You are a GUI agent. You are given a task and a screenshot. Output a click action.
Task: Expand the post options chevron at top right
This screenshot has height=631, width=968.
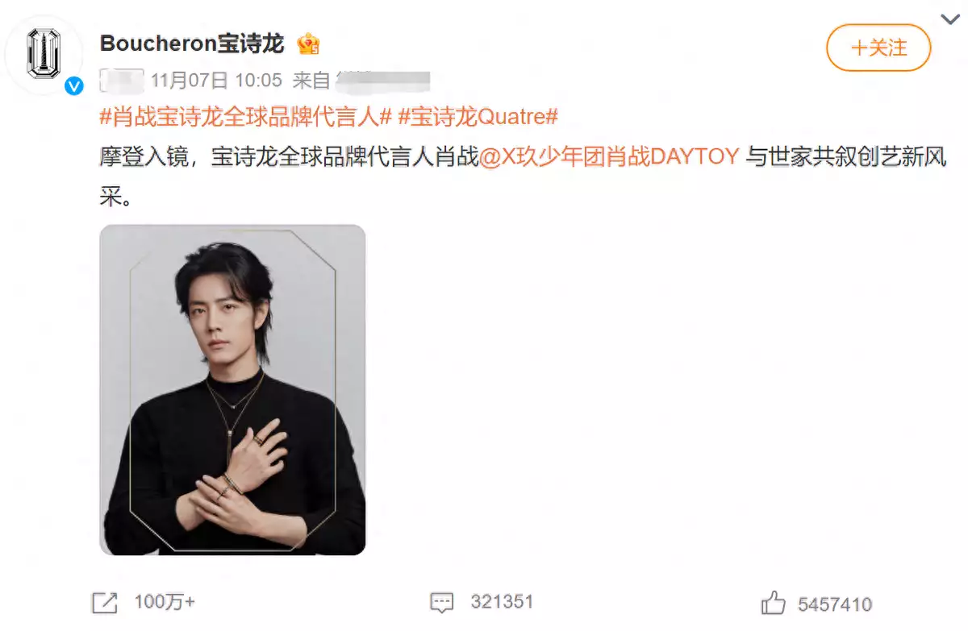[x=949, y=19]
